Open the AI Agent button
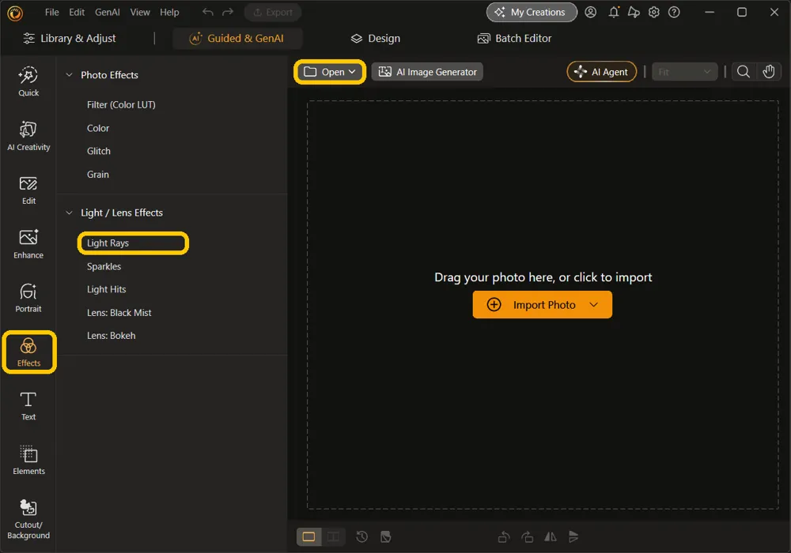791x553 pixels. [x=602, y=72]
